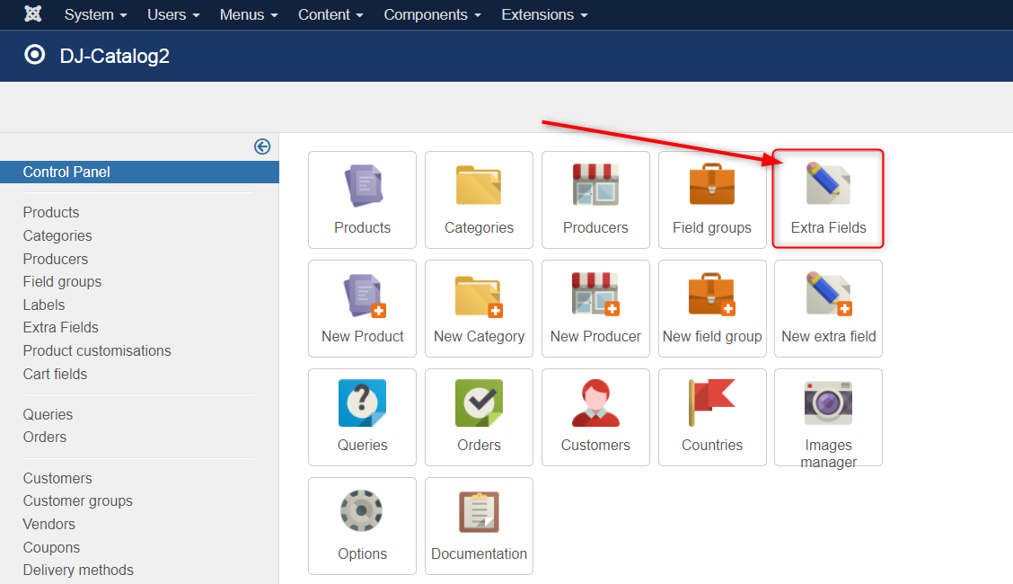Screen dimensions: 1013x584
Task: Open Coupons in the sidebar
Action: click(x=52, y=548)
